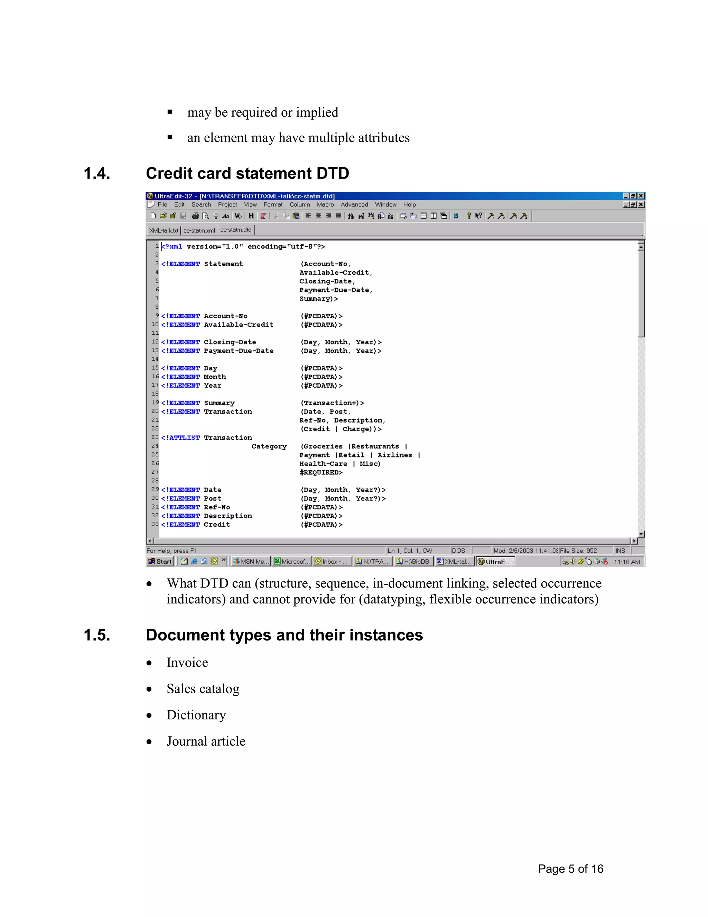
Task: Open the Project menu
Action: point(227,205)
